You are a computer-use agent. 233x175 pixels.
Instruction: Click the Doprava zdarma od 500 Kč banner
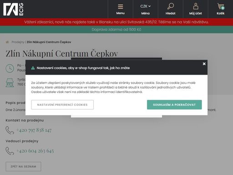tap(116, 30)
